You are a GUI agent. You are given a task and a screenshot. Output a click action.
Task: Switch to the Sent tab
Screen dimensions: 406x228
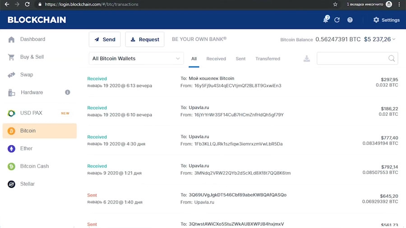[240, 59]
